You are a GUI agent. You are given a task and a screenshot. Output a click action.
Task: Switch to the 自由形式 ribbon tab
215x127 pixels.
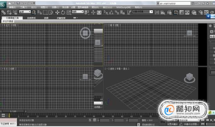(32, 18)
